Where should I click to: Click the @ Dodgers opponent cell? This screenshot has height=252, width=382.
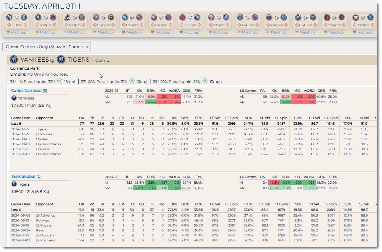(45, 235)
